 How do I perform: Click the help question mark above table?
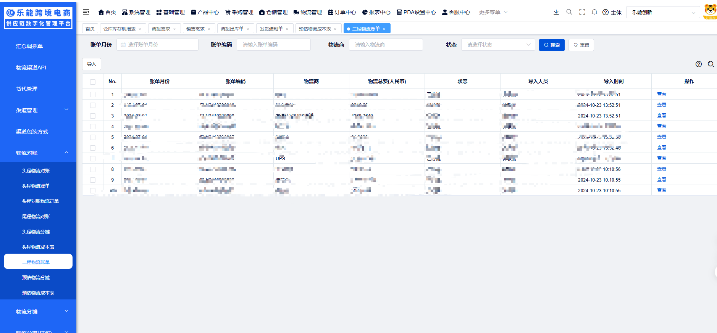click(698, 64)
